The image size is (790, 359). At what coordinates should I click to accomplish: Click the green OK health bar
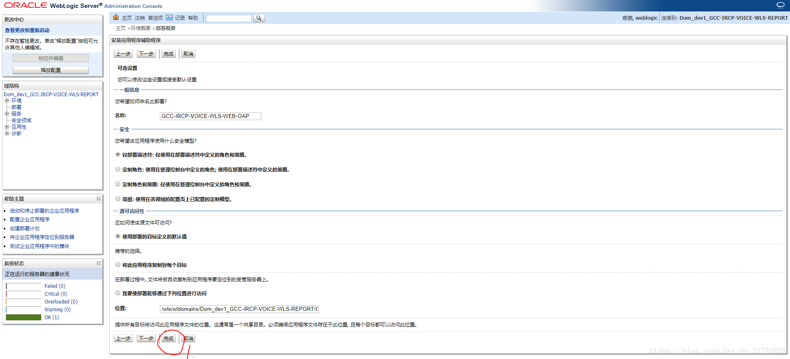tap(23, 317)
